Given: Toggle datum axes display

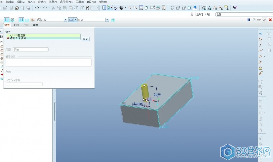Looking at the screenshot, I should pos(210,7).
